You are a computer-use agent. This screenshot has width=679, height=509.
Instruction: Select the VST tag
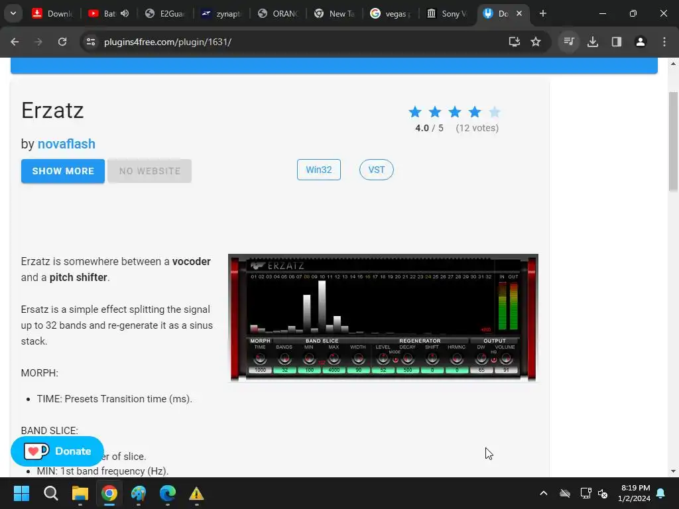point(377,170)
